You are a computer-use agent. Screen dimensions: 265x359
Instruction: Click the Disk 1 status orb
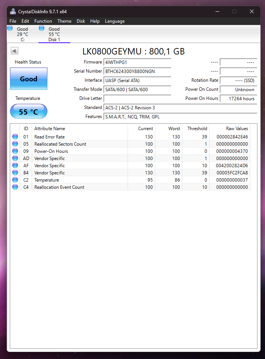tap(42, 28)
